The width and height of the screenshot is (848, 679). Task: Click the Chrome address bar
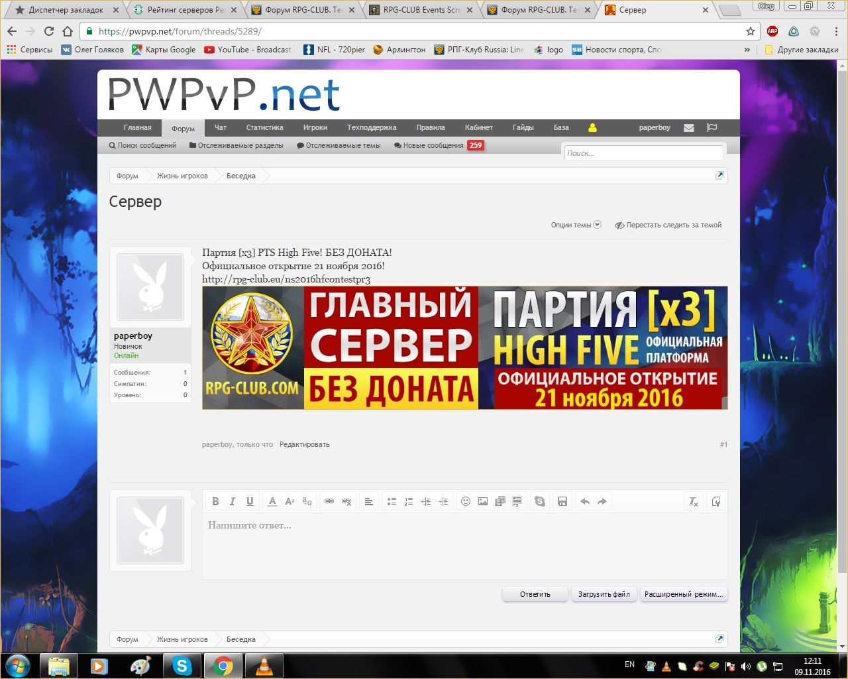point(417,31)
